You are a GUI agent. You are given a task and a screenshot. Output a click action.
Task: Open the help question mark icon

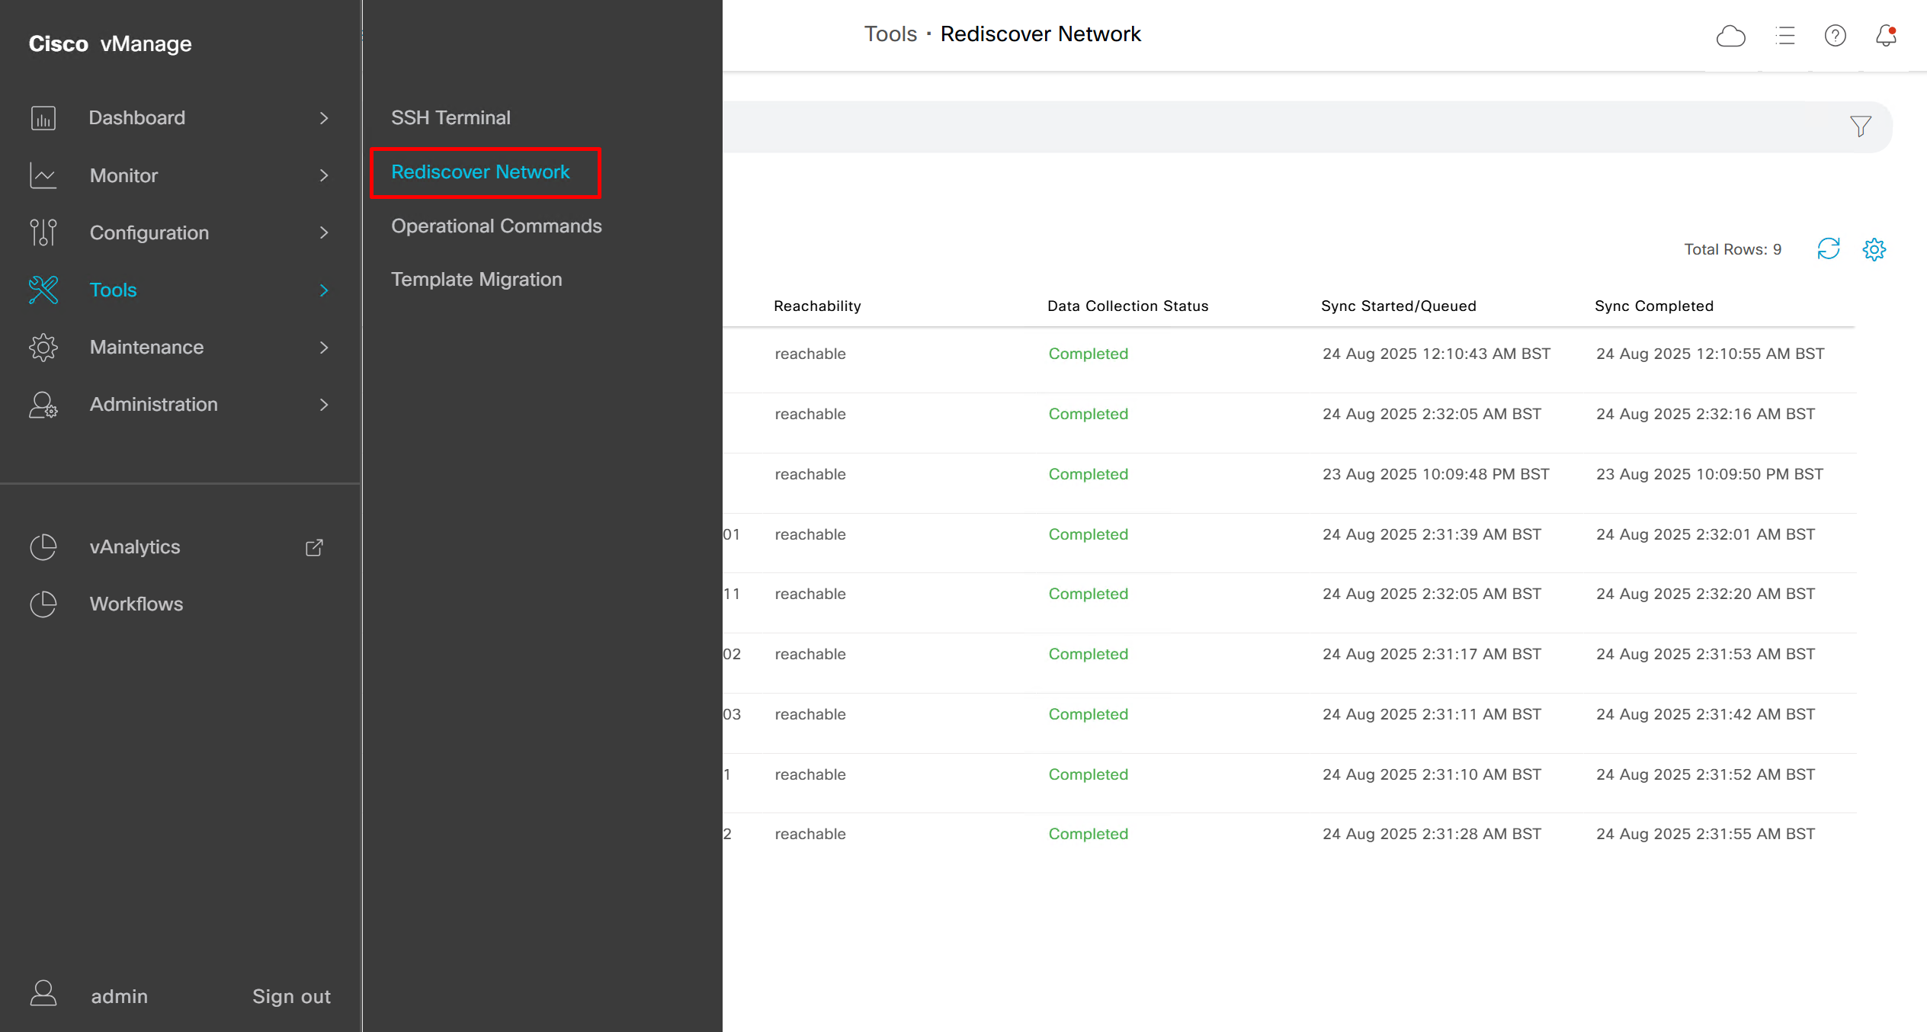tap(1835, 36)
